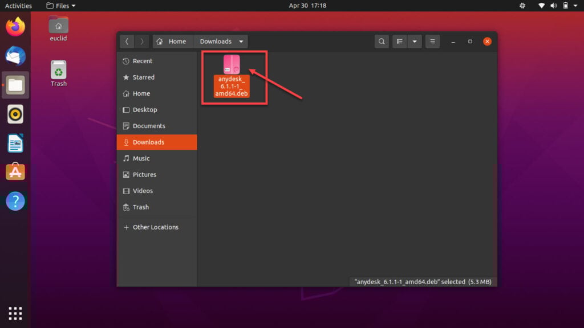Show Applications grid at dock bottom
Screen dimensions: 584x328
pos(15,313)
